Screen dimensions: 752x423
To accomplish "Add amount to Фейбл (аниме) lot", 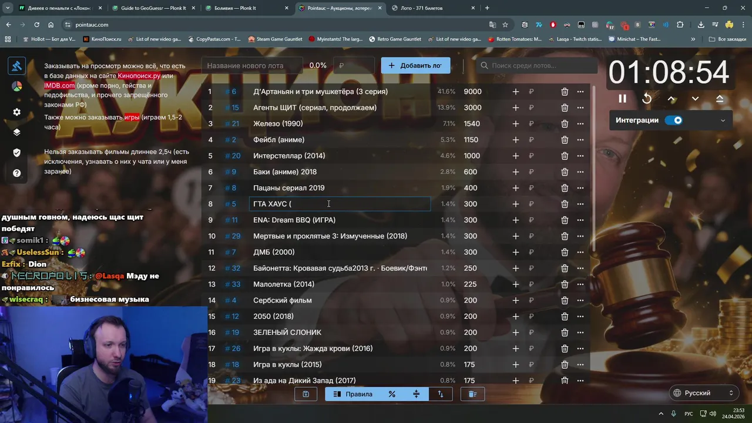I will [515, 140].
